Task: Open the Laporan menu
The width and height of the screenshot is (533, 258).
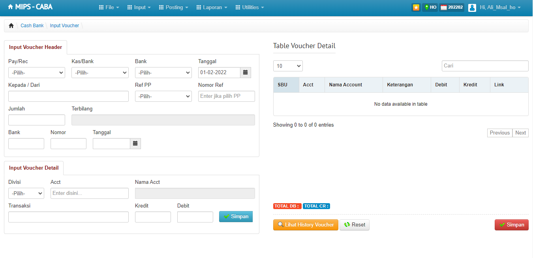Action: 215,7
